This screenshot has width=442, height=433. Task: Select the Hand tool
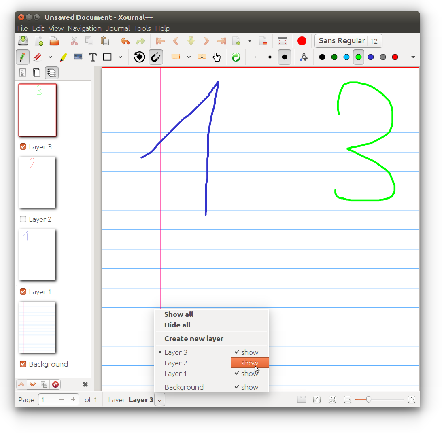(x=217, y=57)
